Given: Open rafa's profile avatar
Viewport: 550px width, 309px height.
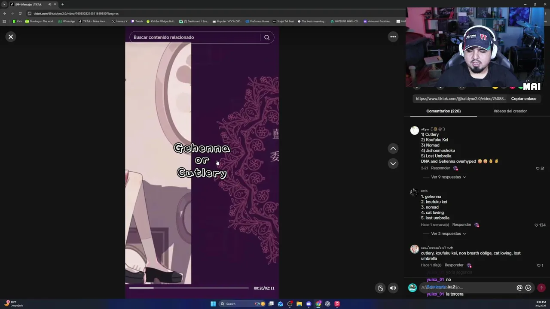Looking at the screenshot, I should coord(415,192).
